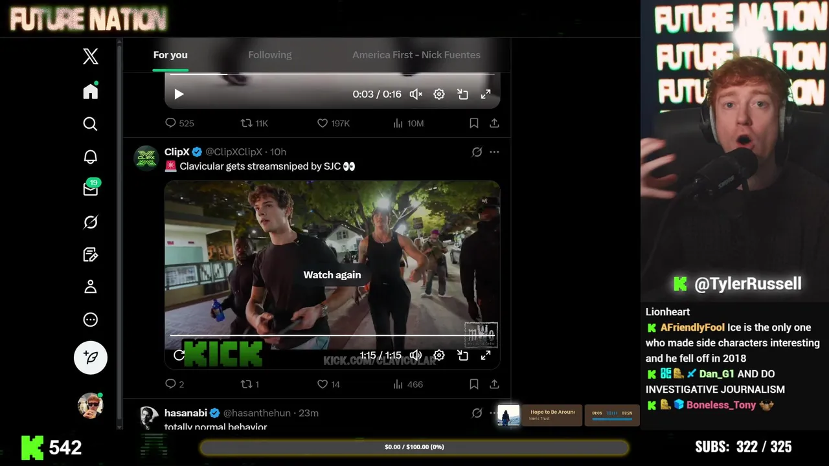829x466 pixels.
Task: Open top video settings gear
Action: [439, 94]
